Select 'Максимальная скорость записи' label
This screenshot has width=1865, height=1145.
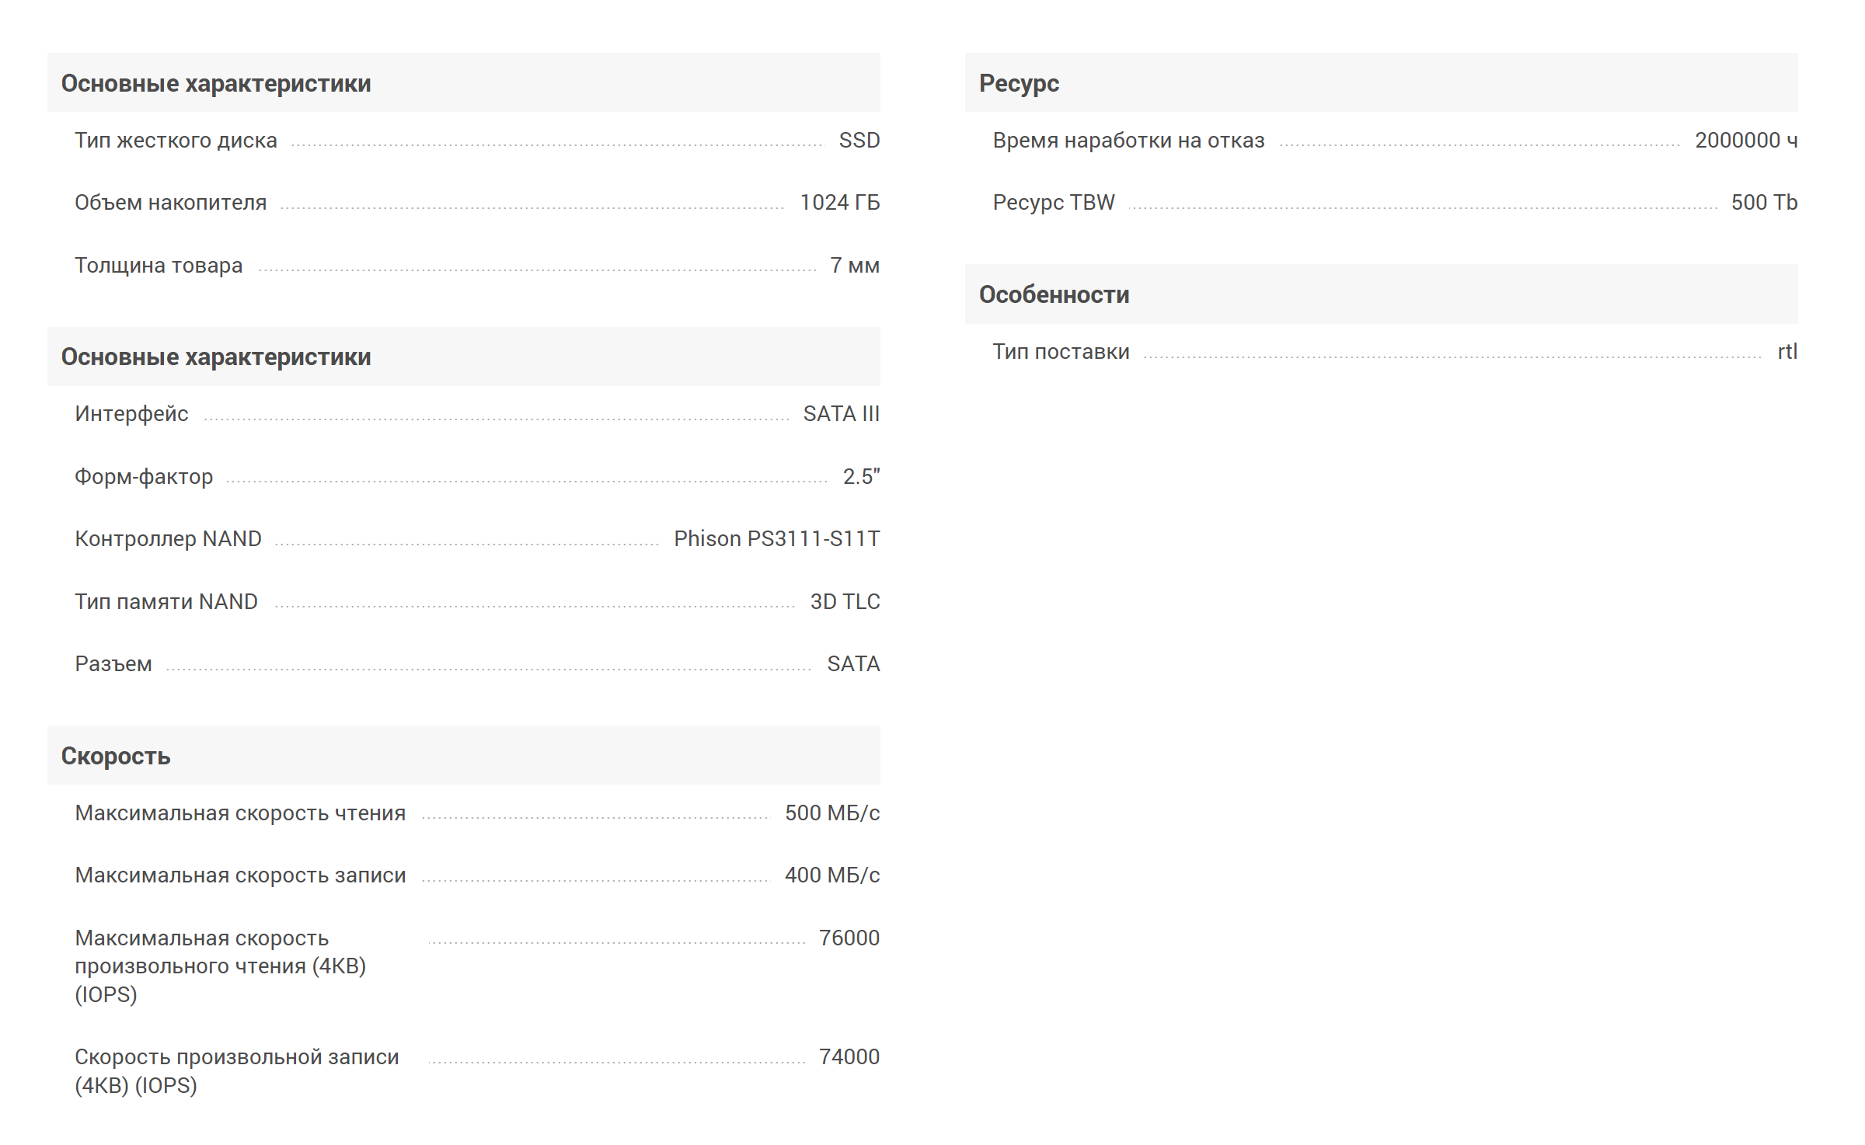240,875
